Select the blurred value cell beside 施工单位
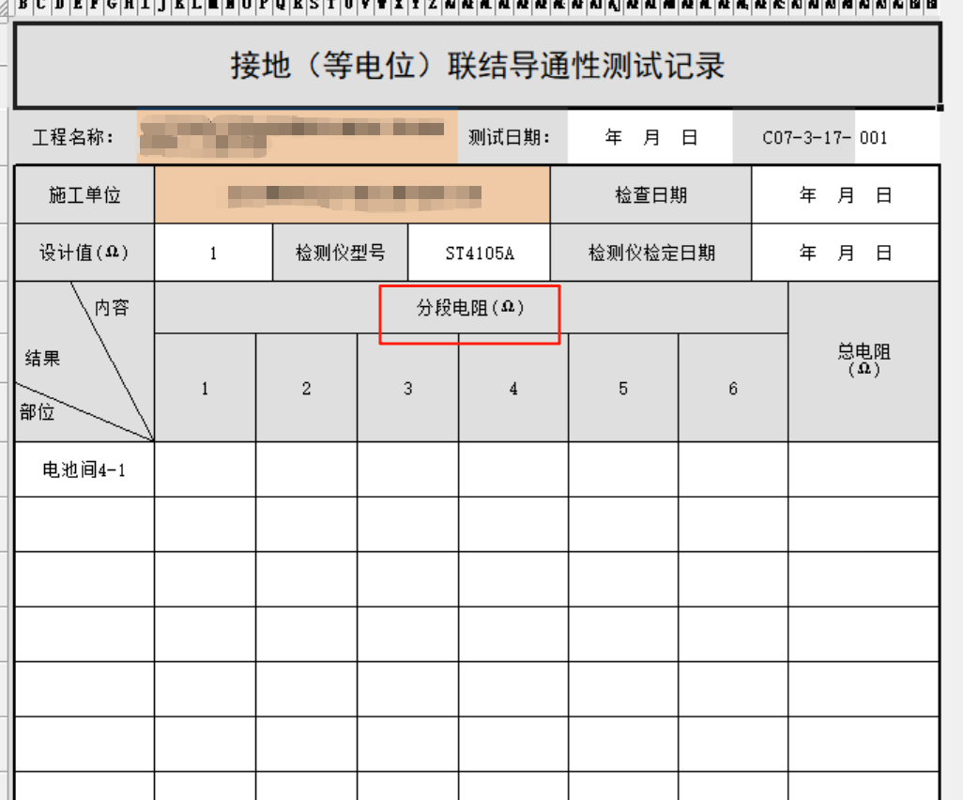 [353, 195]
